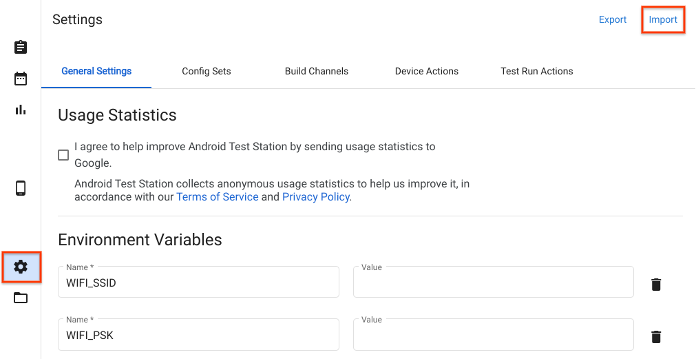Delete the WIFI_PSK environment variable

[656, 336]
